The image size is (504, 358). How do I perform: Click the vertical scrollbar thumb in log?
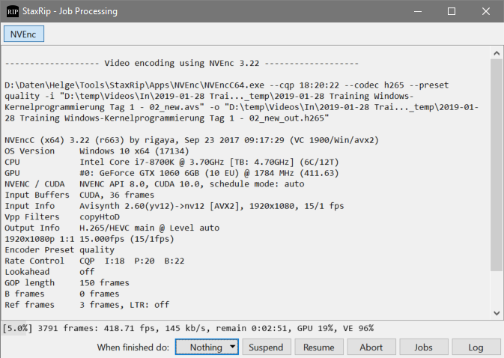click(x=497, y=166)
